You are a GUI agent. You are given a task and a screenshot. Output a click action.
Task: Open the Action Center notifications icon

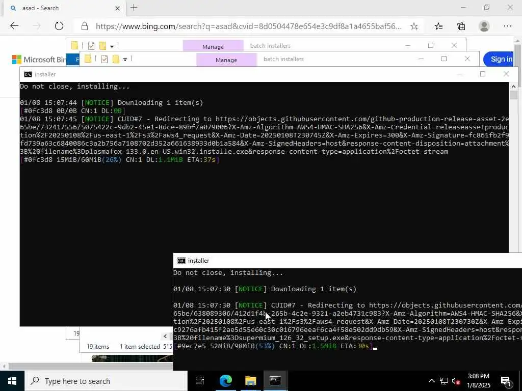(506, 381)
